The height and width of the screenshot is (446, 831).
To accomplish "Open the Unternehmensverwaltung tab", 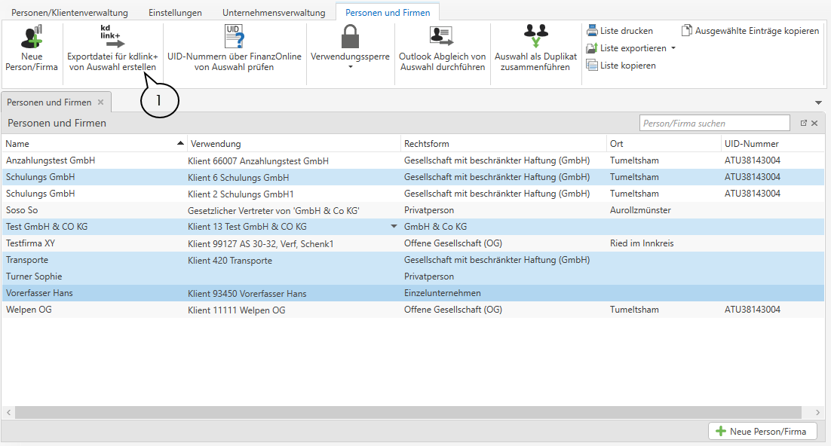I will (274, 13).
